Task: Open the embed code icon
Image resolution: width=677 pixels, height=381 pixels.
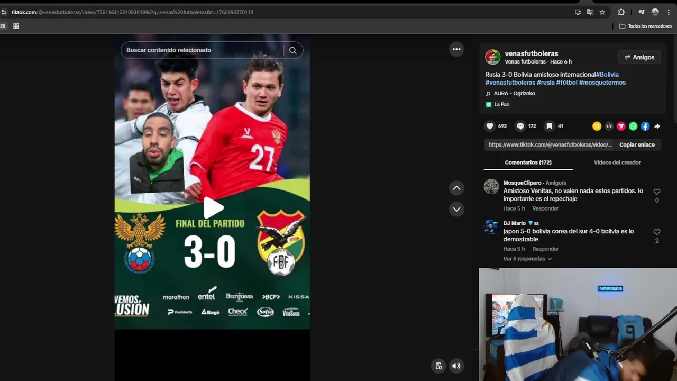Action: [x=609, y=126]
